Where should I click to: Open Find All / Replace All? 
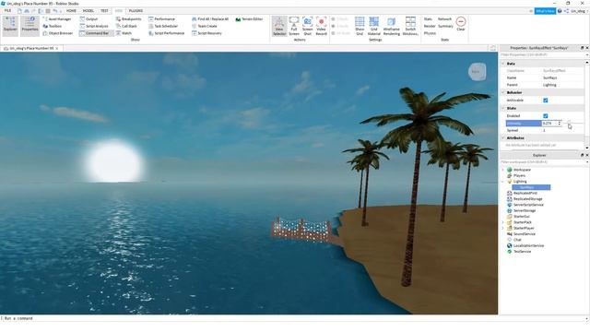pyautogui.click(x=210, y=18)
